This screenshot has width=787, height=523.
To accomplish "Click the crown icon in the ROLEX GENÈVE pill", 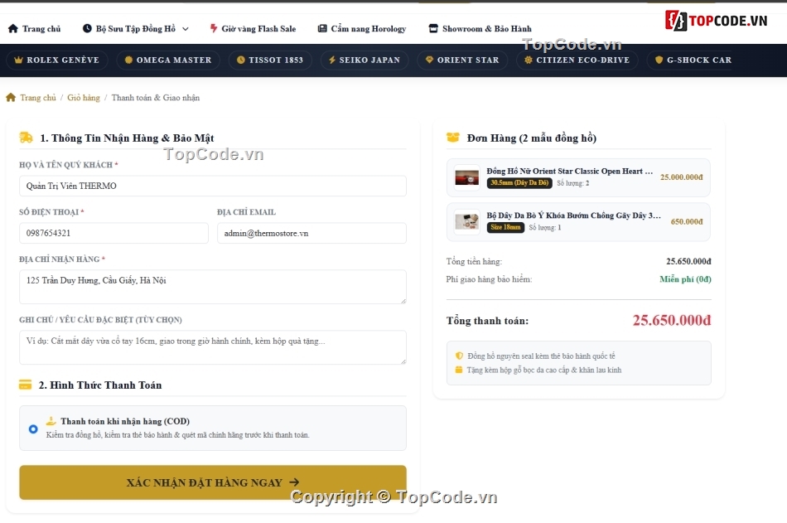I will 18,60.
